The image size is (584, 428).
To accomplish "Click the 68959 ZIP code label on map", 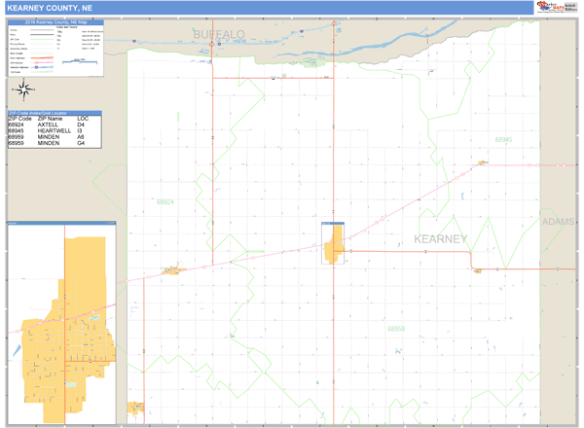I will pyautogui.click(x=395, y=329).
